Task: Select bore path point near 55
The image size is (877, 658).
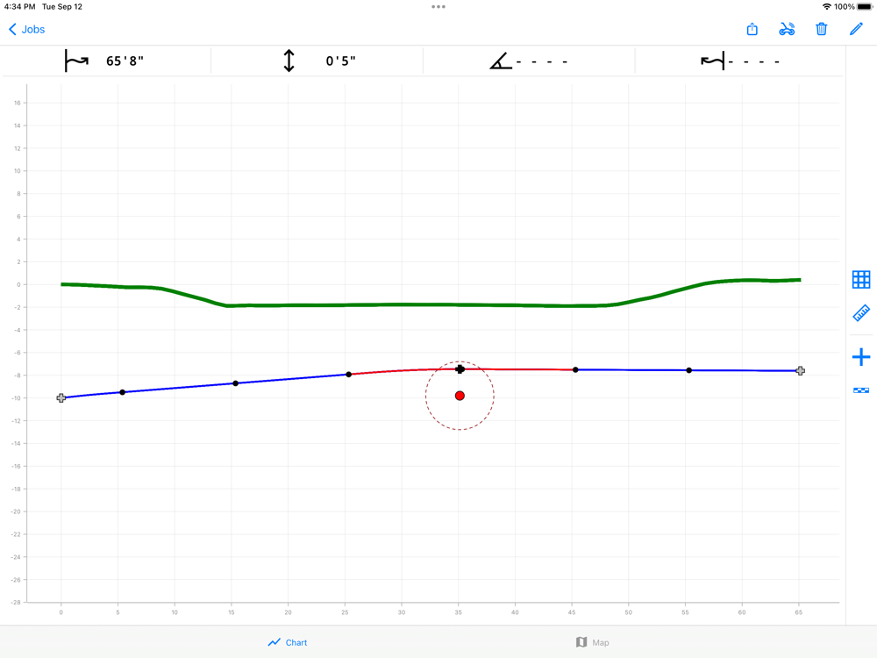Action: tap(689, 370)
